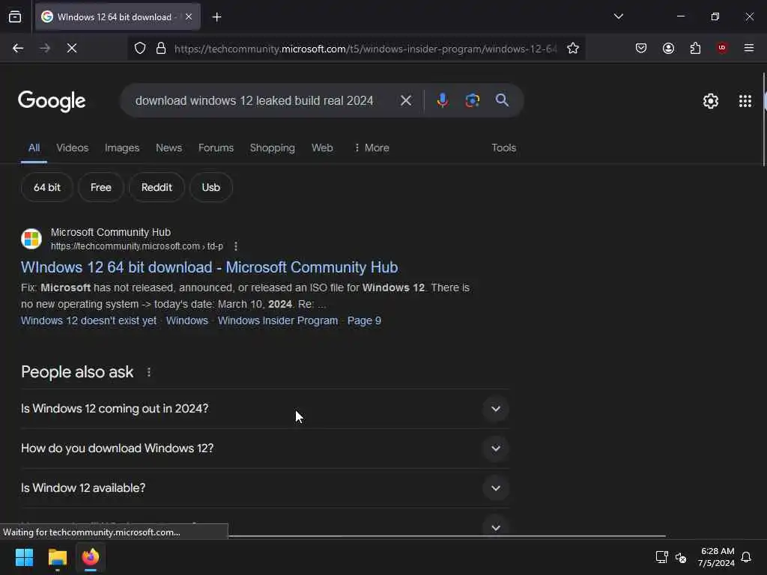Image resolution: width=767 pixels, height=575 pixels.
Task: Apply the Free filter chip
Action: coord(101,187)
